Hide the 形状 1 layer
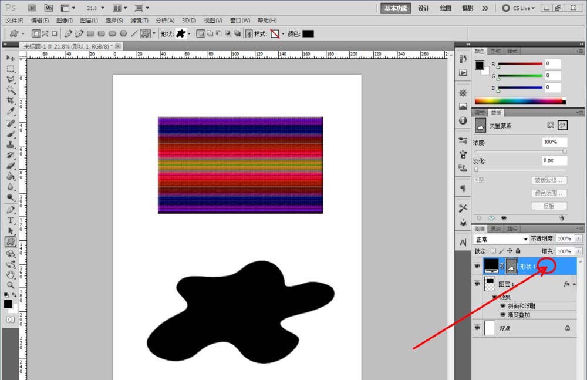 477,265
